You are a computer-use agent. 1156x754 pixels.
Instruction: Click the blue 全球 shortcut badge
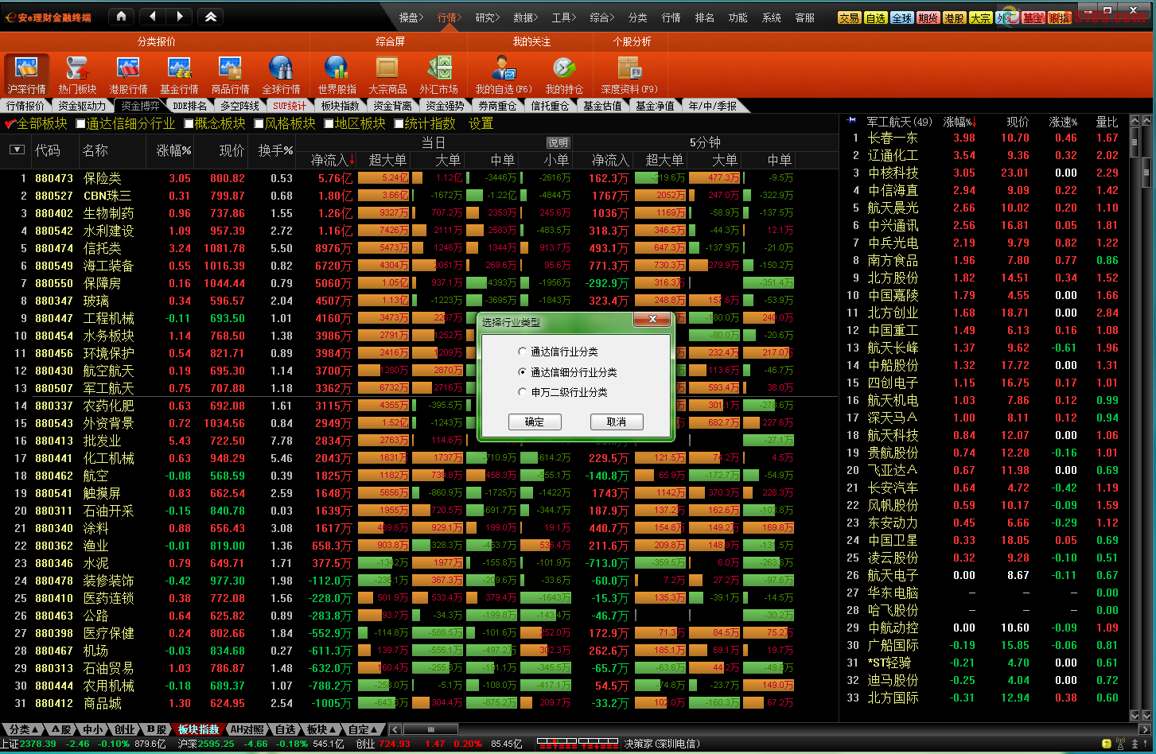pos(901,17)
